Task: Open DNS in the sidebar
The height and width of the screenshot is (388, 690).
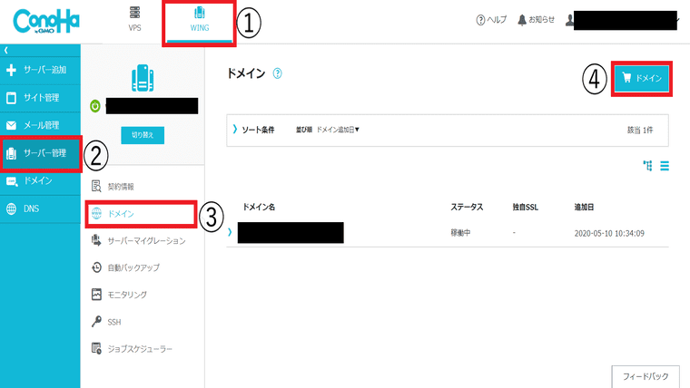Action: coord(40,209)
